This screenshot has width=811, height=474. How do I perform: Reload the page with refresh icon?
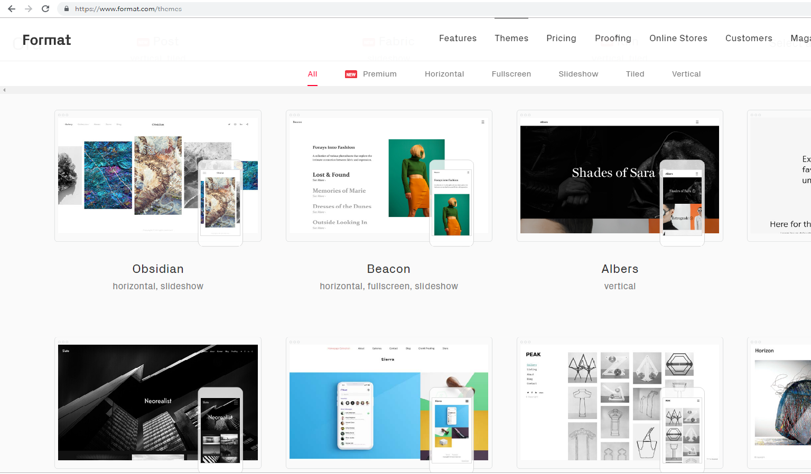pos(45,9)
